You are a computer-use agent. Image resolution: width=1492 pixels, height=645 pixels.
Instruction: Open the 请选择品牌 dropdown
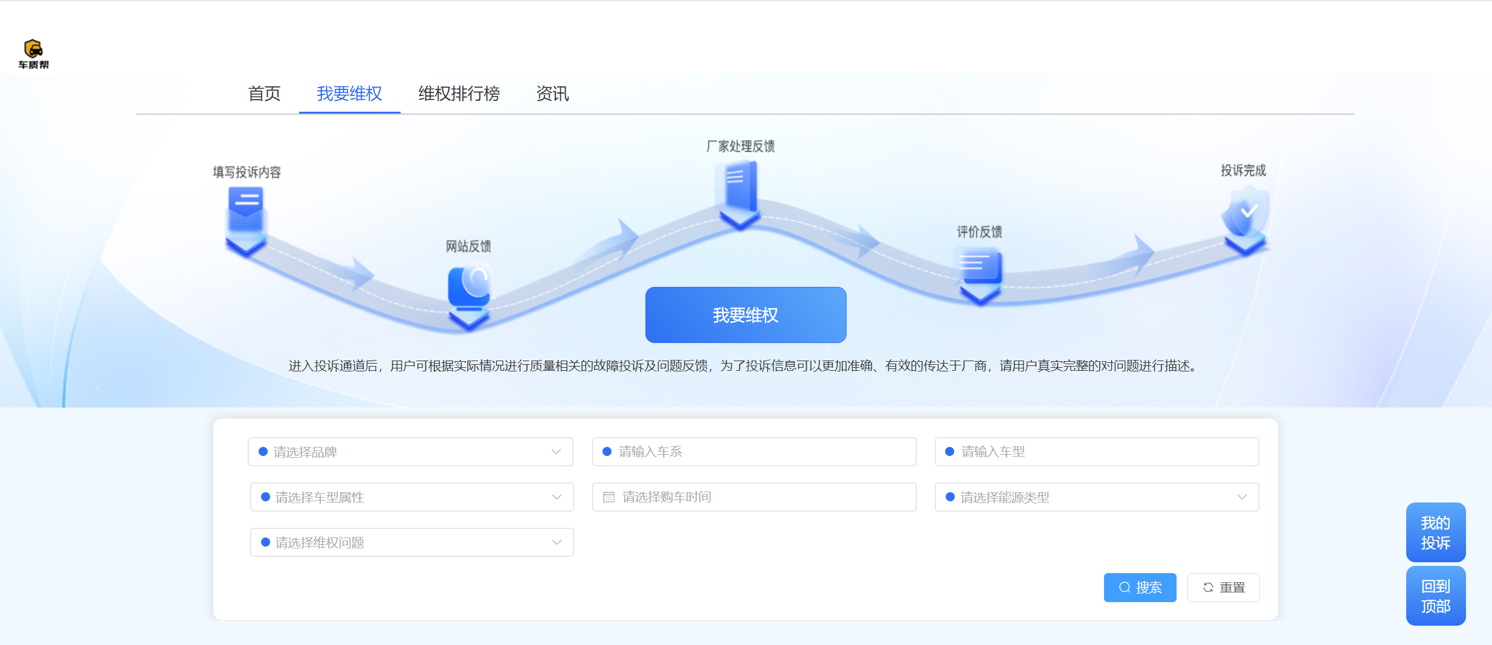[x=410, y=452]
